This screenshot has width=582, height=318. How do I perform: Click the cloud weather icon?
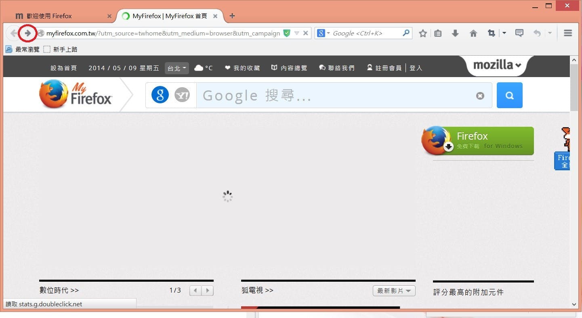pos(199,68)
